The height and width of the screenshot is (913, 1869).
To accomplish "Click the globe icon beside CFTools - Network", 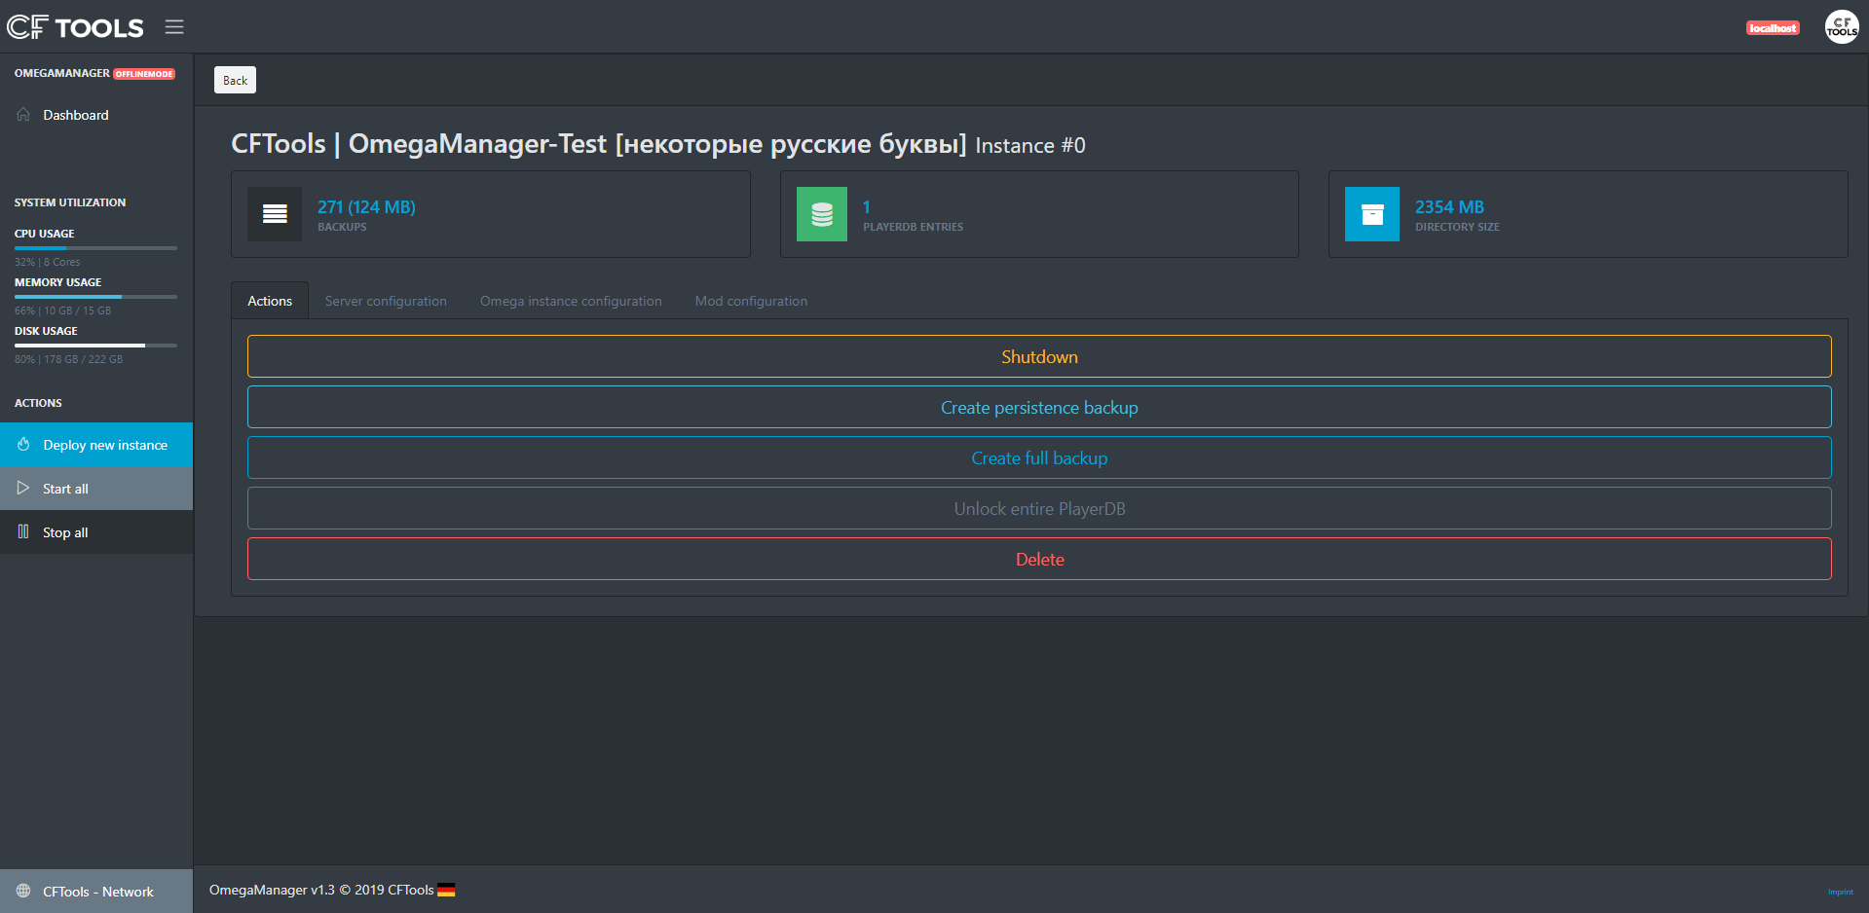I will [23, 892].
